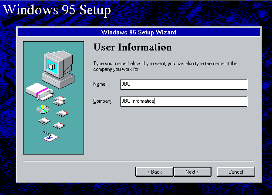The image size is (272, 195).
Task: Click the floppy disk directly below the CD
Action: [x=44, y=121]
